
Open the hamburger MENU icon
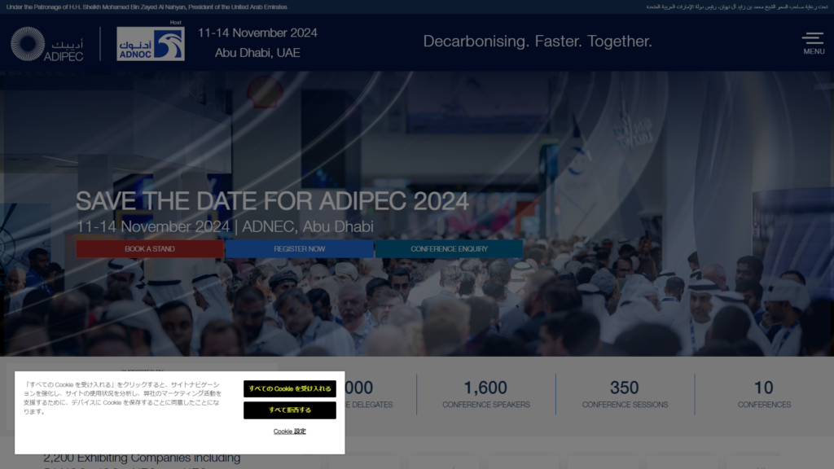tap(814, 44)
